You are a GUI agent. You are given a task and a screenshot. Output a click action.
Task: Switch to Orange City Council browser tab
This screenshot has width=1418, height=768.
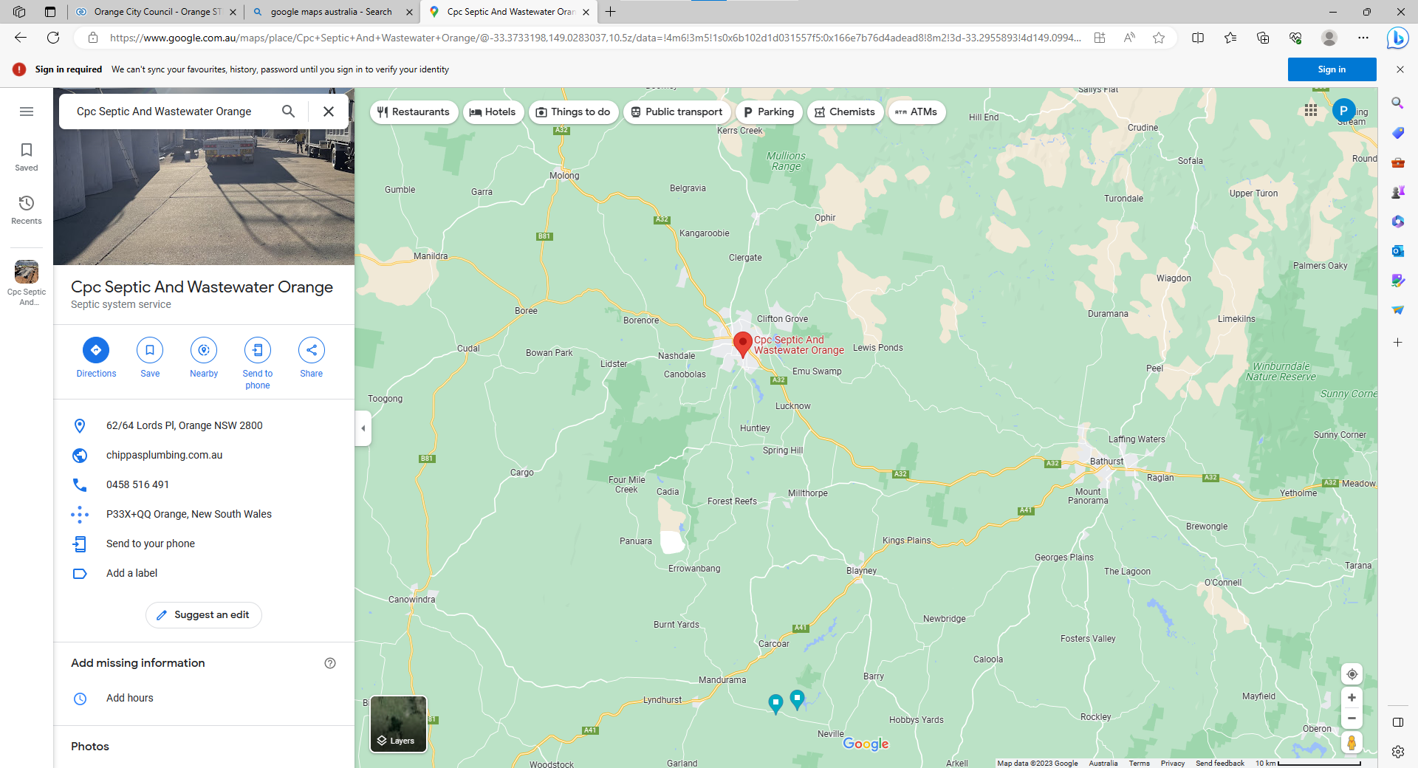tap(155, 12)
